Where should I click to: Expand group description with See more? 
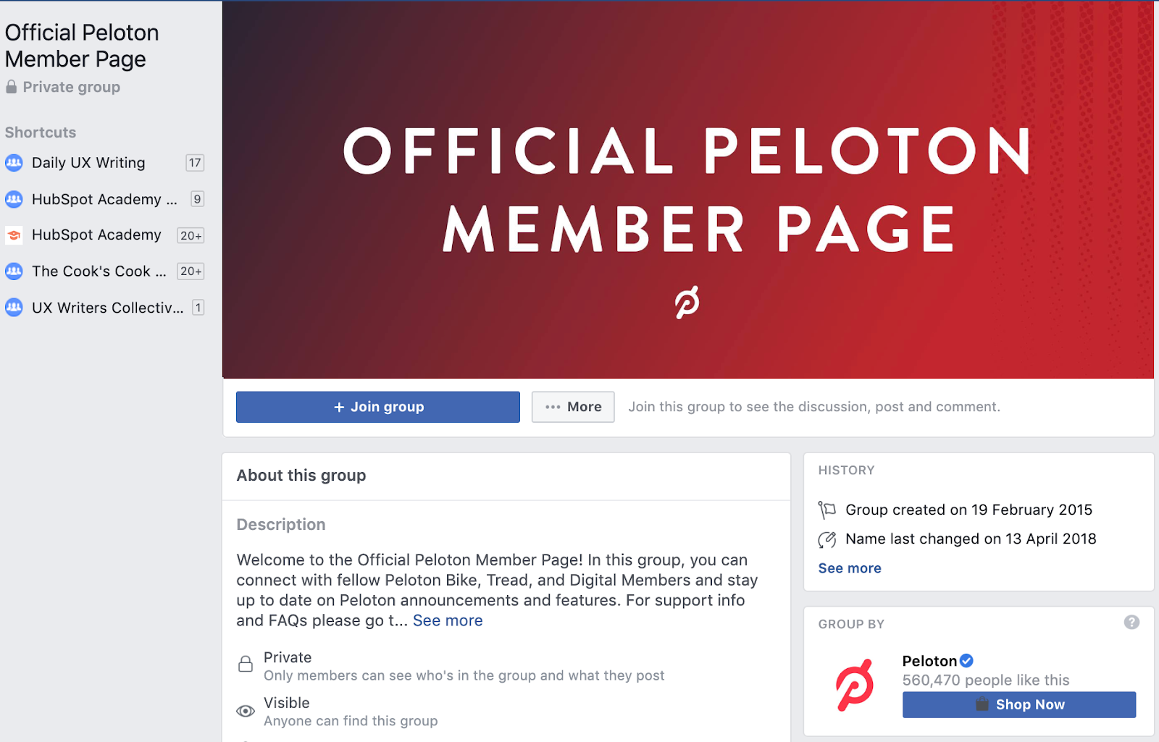click(x=448, y=620)
